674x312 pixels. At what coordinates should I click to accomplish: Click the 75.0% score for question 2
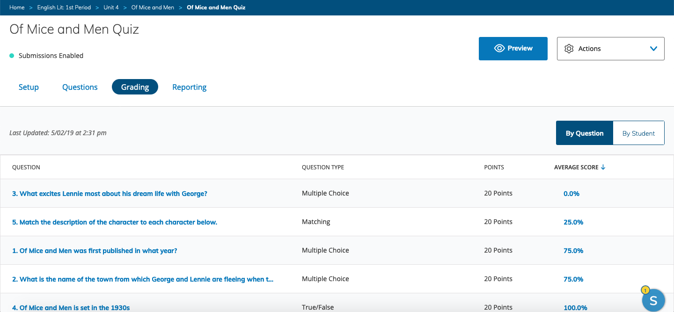(x=573, y=279)
